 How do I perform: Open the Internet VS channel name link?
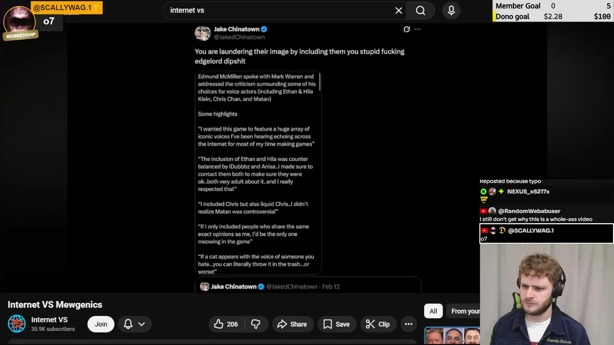49,320
